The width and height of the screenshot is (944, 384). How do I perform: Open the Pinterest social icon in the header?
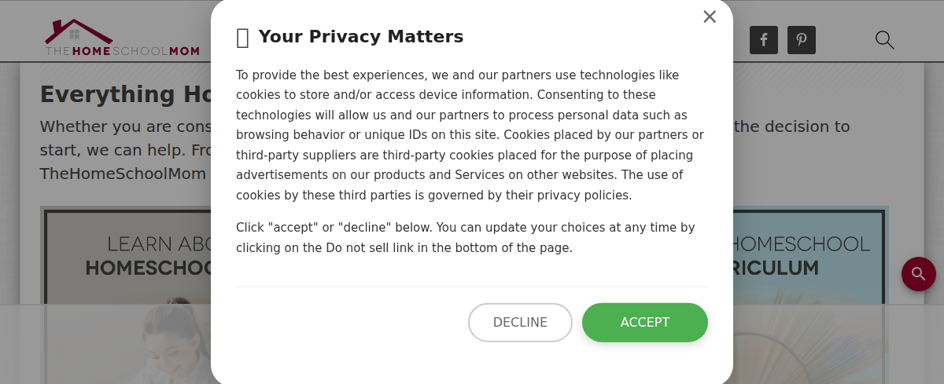tap(801, 40)
